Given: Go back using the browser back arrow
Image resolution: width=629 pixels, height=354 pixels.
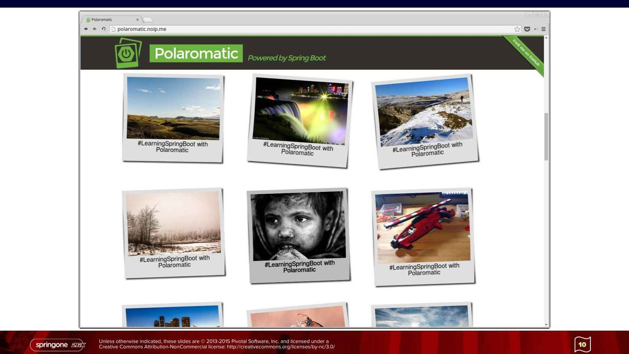Looking at the screenshot, I should [x=86, y=29].
